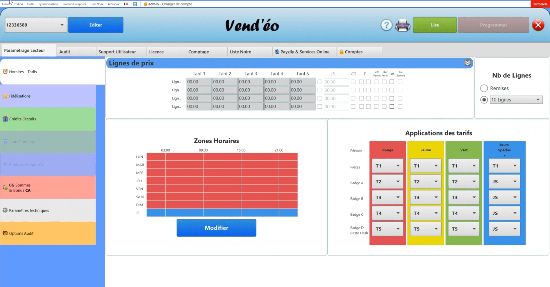Click the red X close icon beside Programmer
Screen dimensions: 550x287
pos(538,25)
